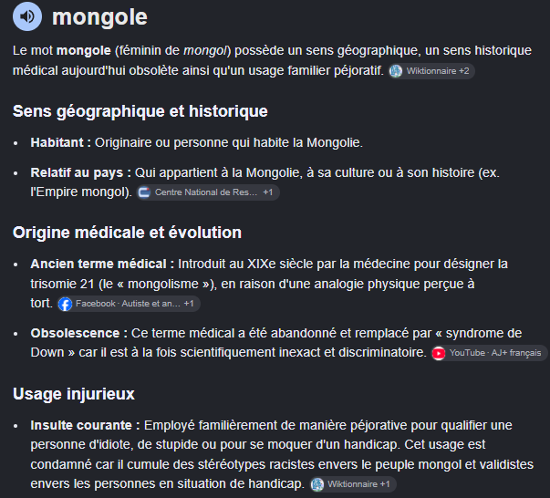The height and width of the screenshot is (498, 550).
Task: Open the Wiktionnaire +2 source chip
Action: [x=431, y=71]
